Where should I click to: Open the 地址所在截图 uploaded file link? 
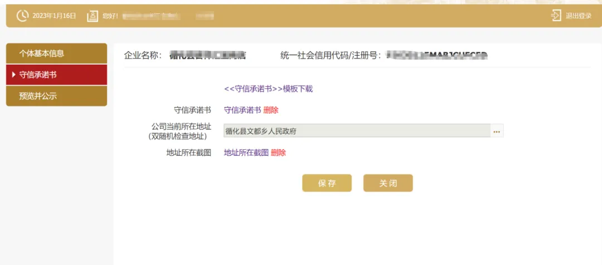(246, 153)
